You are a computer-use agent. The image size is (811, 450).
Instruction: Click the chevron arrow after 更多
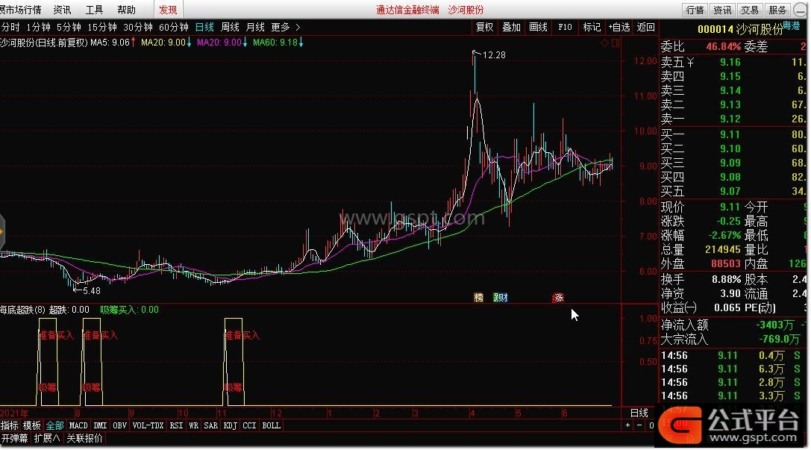(x=298, y=27)
